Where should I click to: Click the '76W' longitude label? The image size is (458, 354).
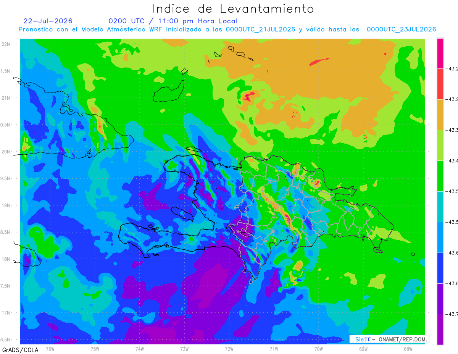pyautogui.click(x=50, y=349)
